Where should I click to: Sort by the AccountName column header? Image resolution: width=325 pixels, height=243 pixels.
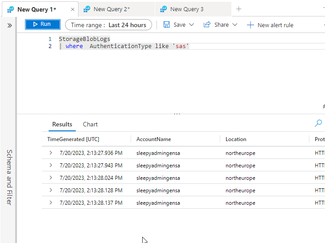point(153,139)
